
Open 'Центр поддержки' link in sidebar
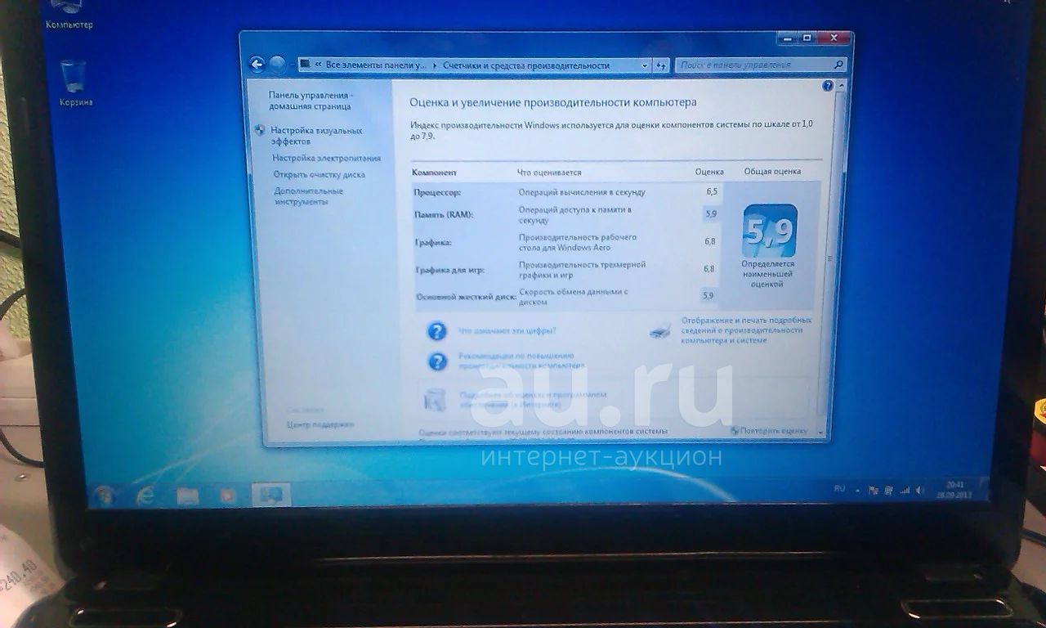320,424
